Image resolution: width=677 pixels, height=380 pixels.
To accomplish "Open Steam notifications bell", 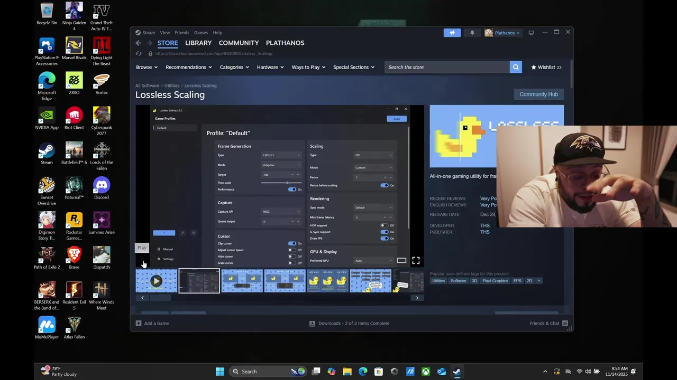I will point(472,33).
